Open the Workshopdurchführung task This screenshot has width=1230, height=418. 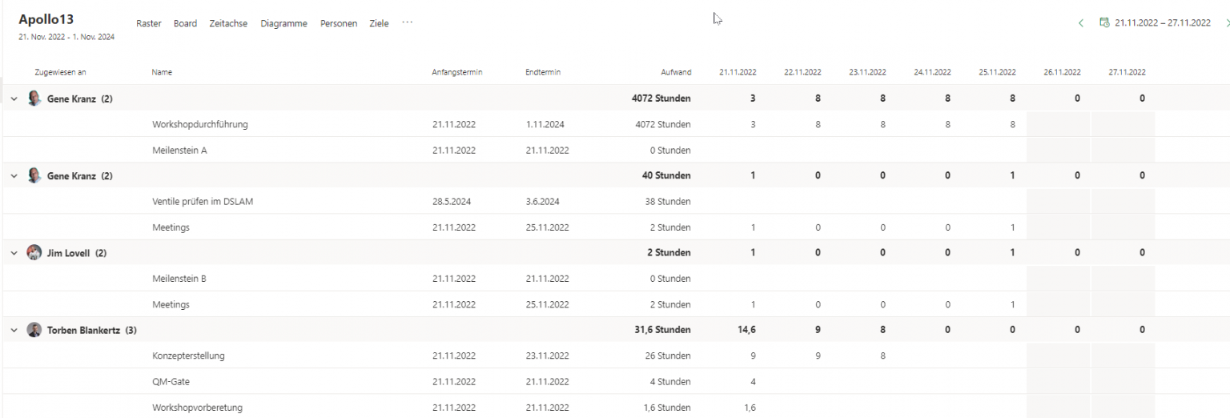(x=199, y=125)
